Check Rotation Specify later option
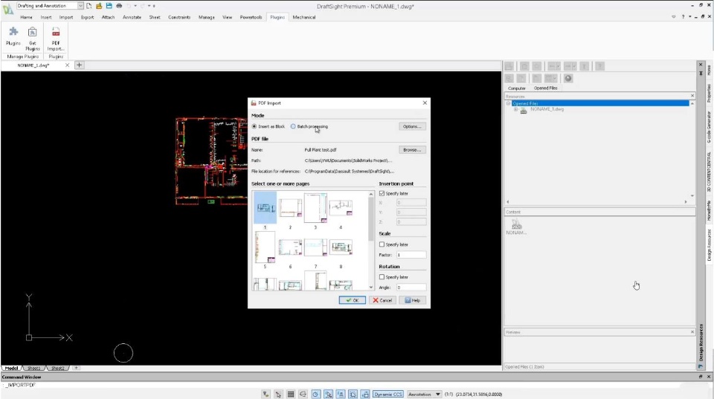The width and height of the screenshot is (714, 399). pos(382,276)
